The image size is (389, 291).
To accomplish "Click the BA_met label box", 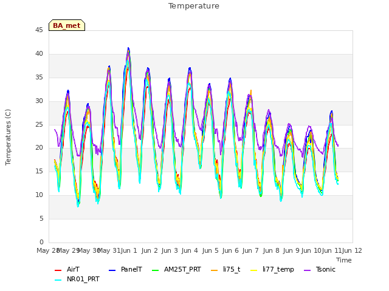I will coord(67,25).
